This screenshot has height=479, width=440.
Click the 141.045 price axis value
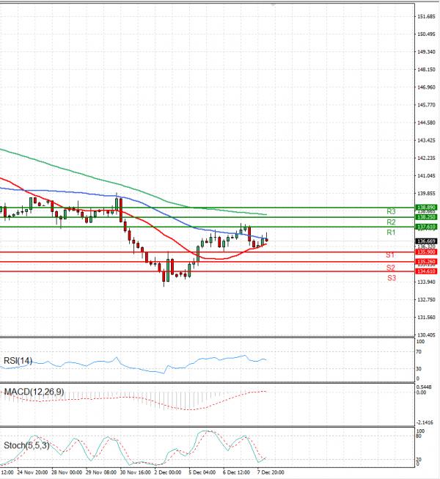426,175
